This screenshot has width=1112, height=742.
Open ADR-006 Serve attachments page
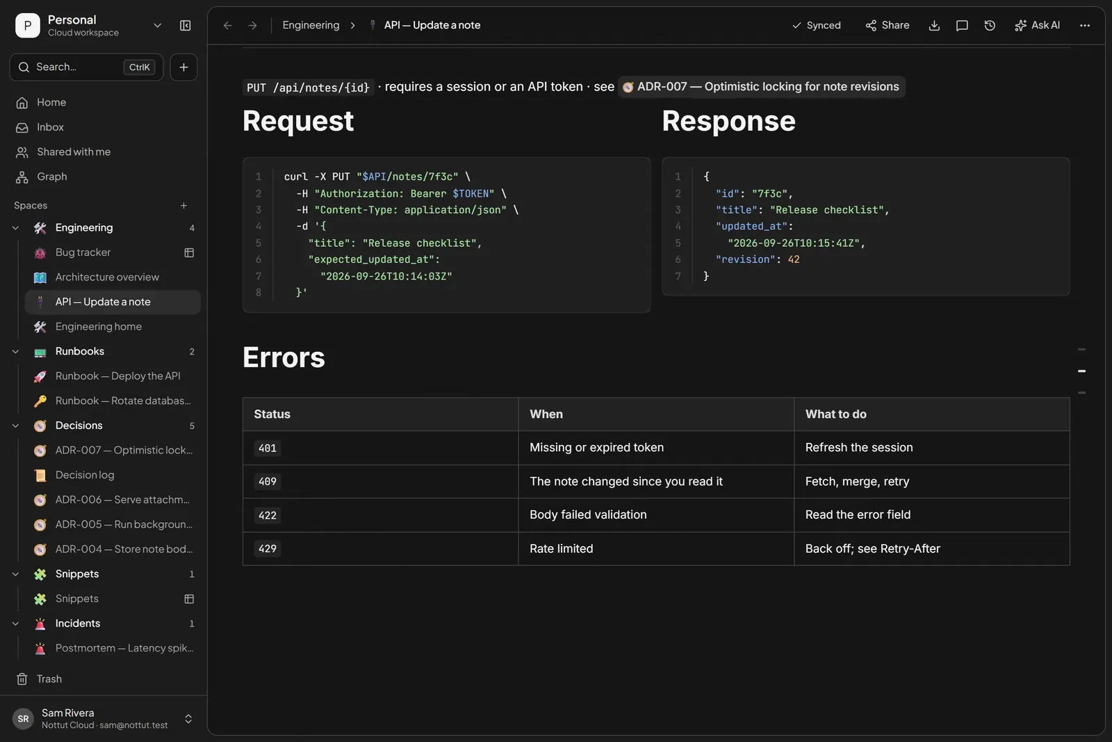(113, 500)
